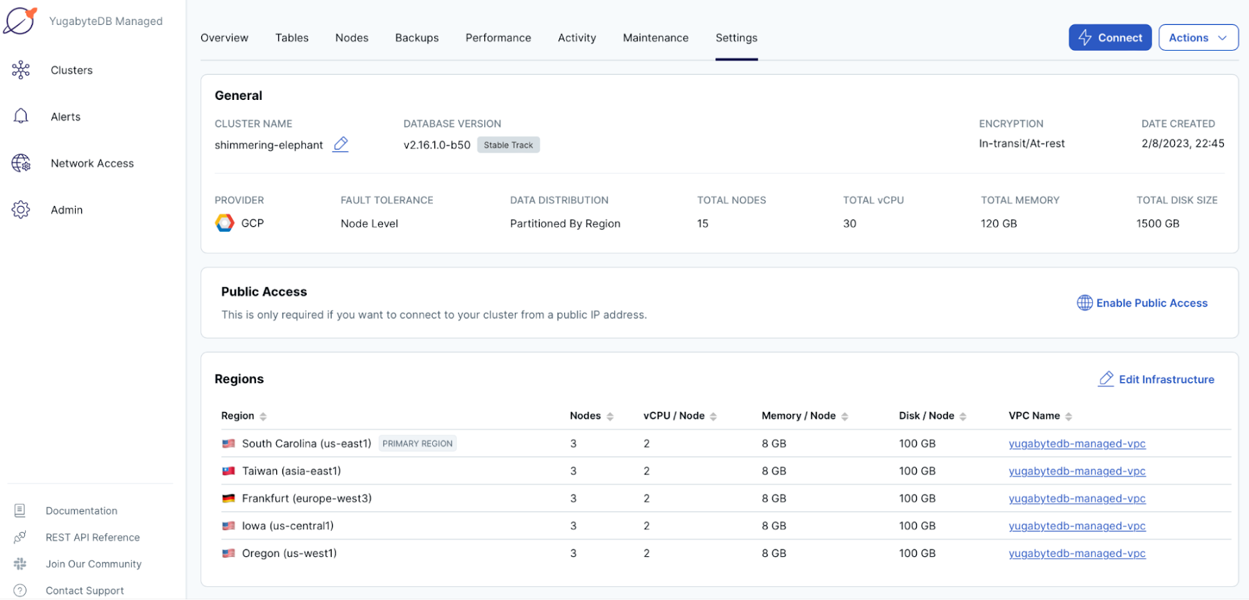Edit cluster name with pencil icon

click(341, 144)
